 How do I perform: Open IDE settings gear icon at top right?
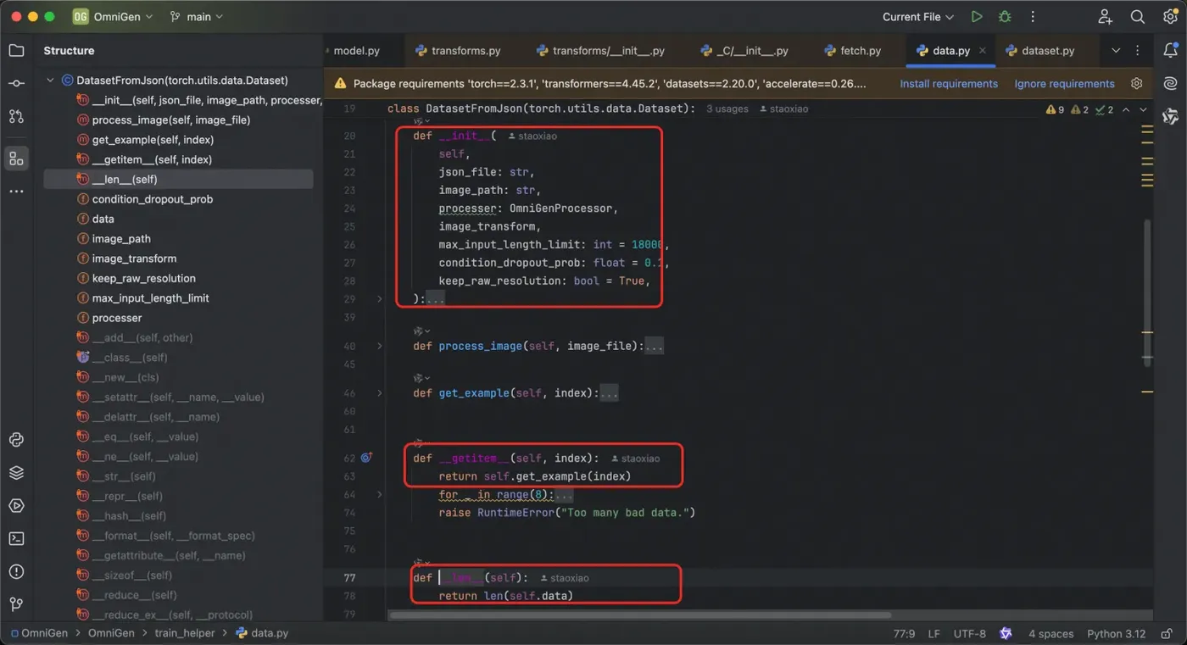pos(1170,17)
